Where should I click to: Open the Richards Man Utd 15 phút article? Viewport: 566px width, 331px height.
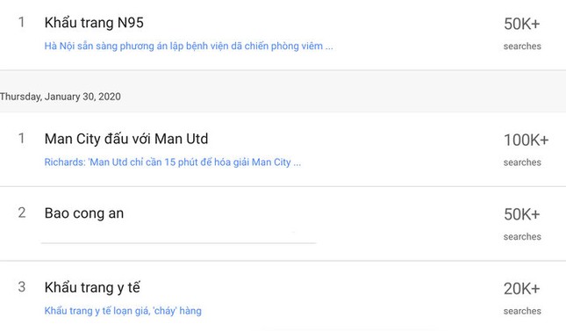click(173, 162)
